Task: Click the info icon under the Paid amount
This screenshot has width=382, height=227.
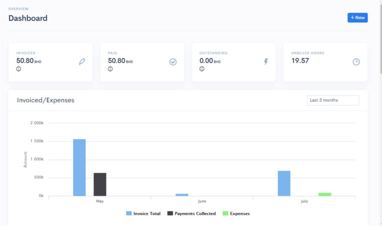Action: 110,69
